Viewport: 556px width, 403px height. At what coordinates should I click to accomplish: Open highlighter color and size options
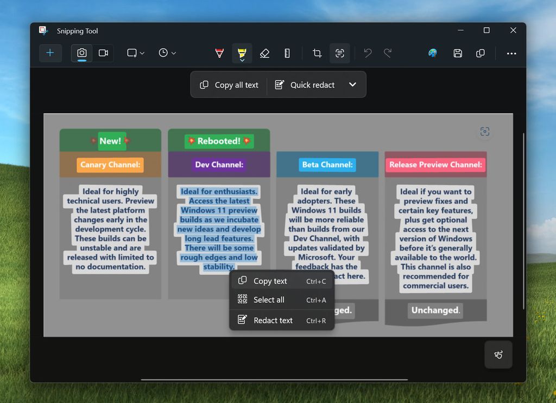coord(242,60)
